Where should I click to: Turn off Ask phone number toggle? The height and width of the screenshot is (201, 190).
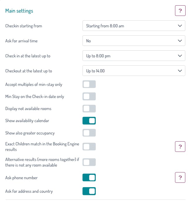pos(89,177)
